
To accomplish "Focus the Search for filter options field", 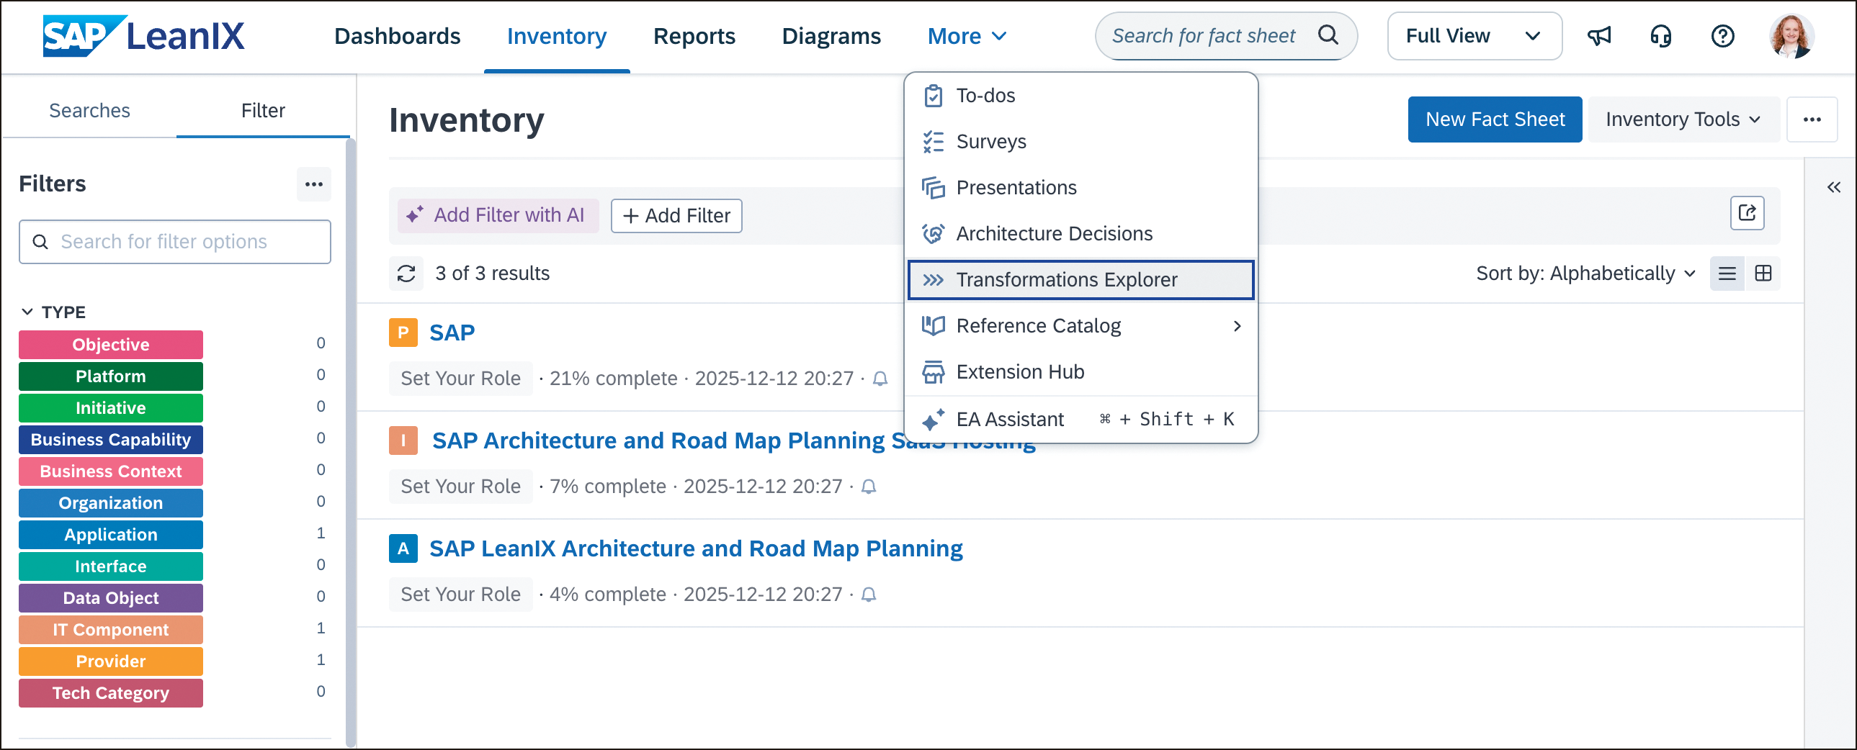I will [x=175, y=242].
